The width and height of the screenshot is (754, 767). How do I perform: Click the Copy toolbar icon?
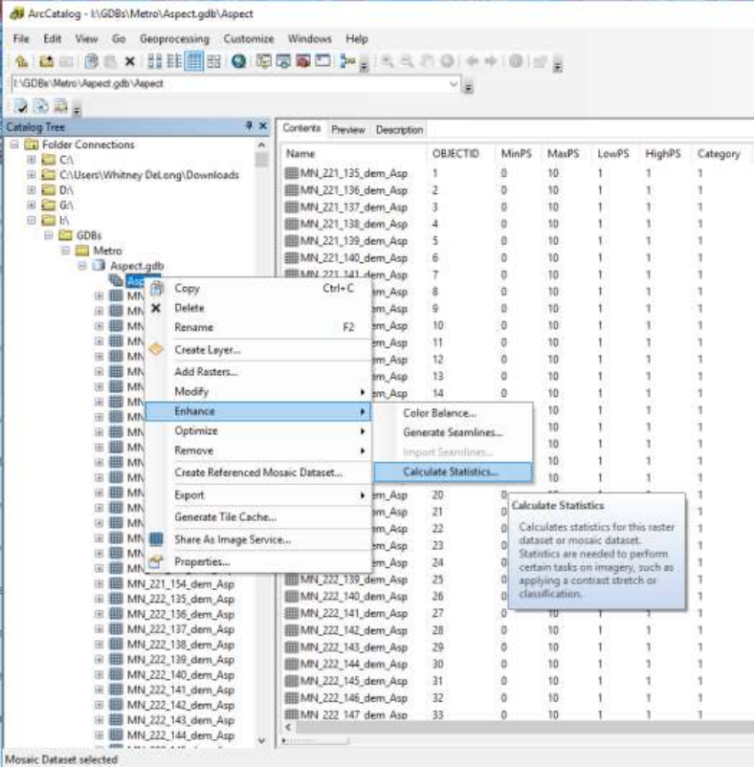[91, 61]
